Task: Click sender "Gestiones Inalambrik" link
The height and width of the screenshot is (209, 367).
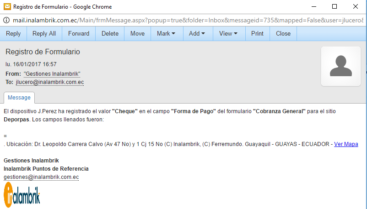Action: tap(52, 74)
